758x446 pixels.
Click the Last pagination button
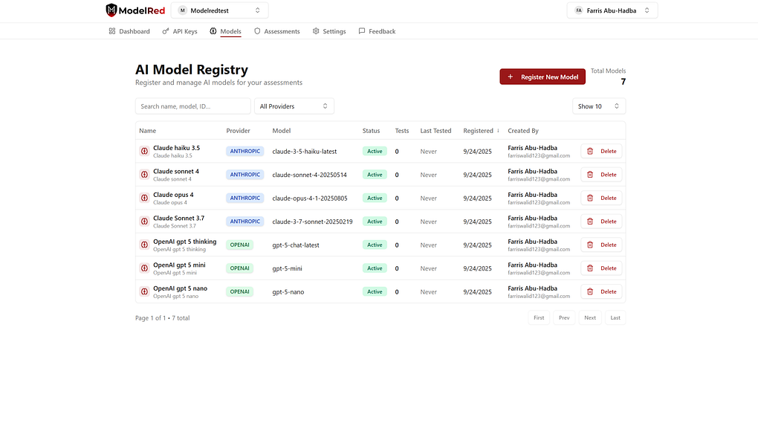tap(615, 318)
